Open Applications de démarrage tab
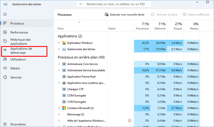 click(x=21, y=51)
